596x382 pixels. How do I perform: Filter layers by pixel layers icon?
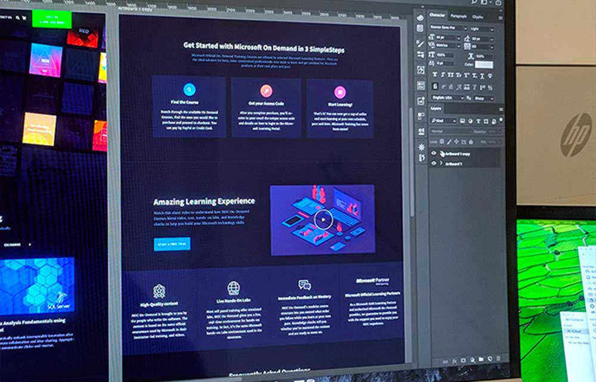click(462, 121)
